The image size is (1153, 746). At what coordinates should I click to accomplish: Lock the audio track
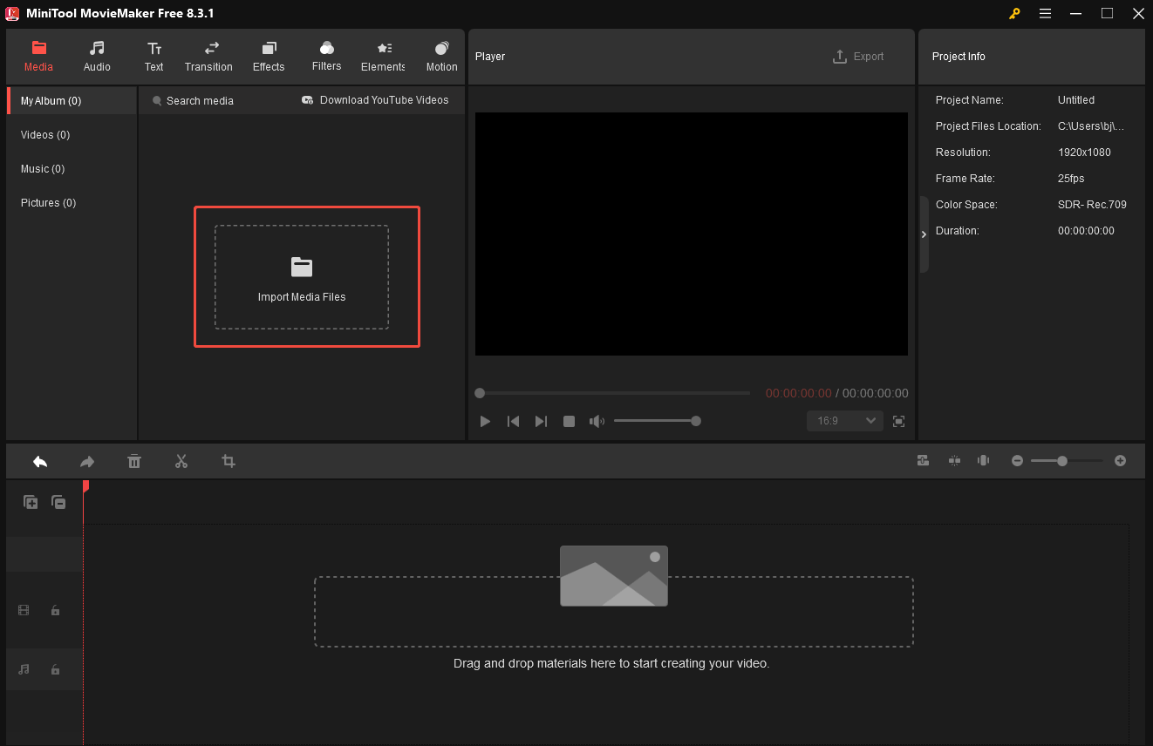coord(55,669)
